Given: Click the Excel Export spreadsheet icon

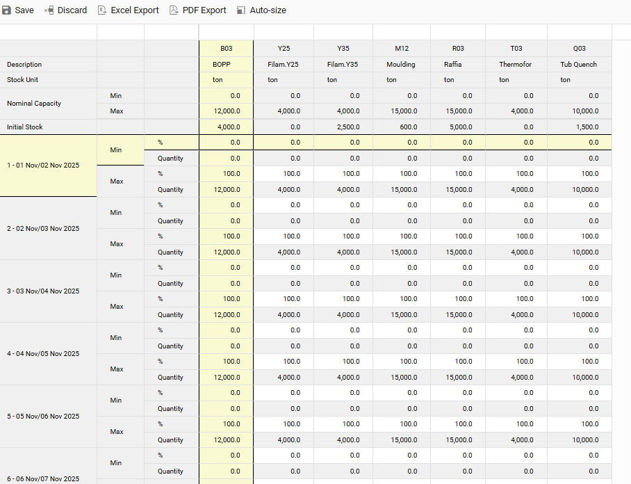Looking at the screenshot, I should pos(102,10).
